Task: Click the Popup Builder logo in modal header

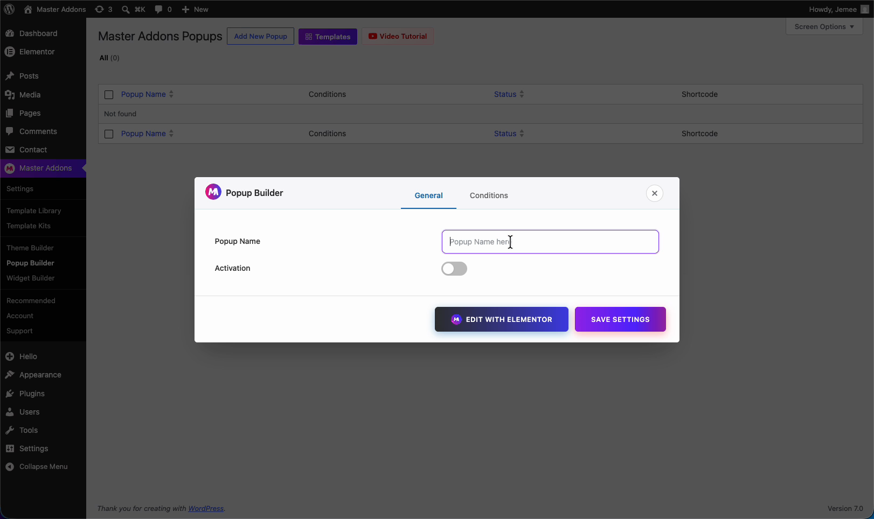Action: (213, 192)
